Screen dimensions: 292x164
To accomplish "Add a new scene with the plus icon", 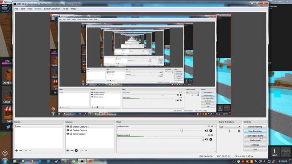I will coord(16,150).
